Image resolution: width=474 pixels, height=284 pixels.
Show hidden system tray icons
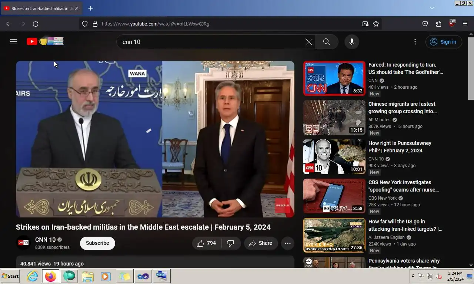pos(413,276)
